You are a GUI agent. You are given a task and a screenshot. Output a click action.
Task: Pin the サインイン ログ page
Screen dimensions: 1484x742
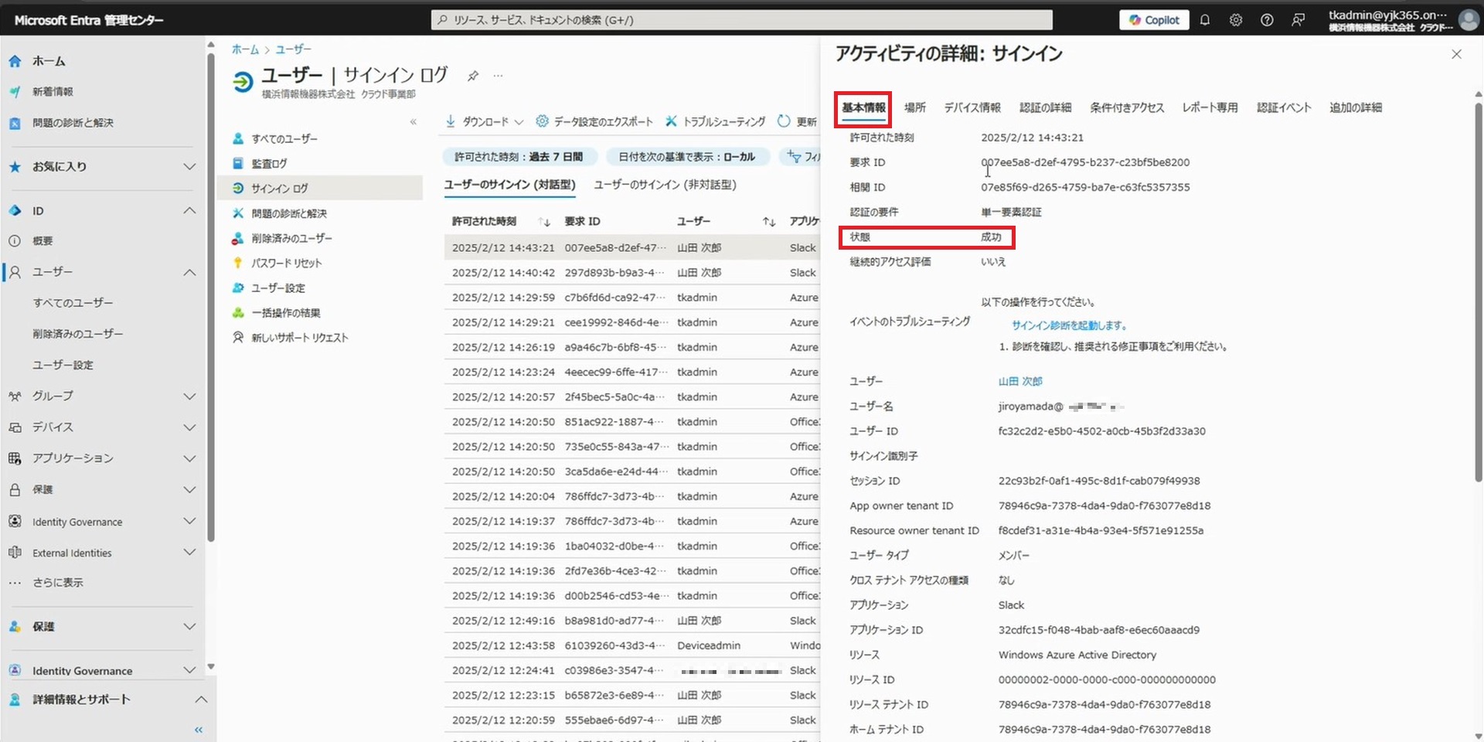(473, 76)
